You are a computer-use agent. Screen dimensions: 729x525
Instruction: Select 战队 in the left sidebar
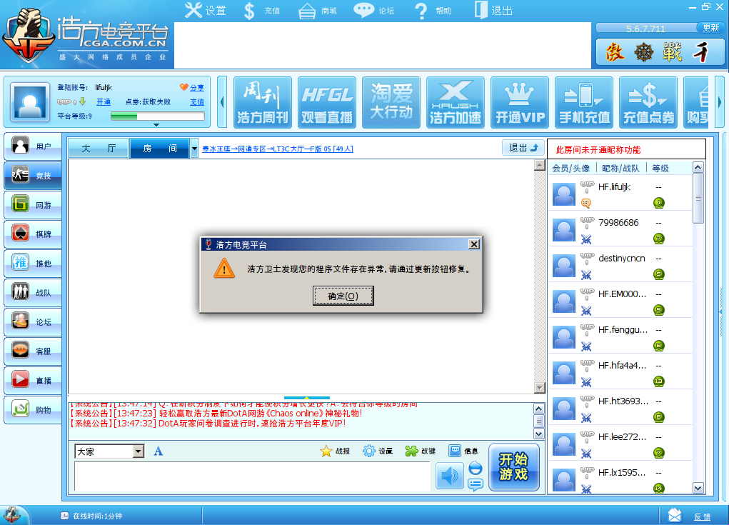[33, 292]
